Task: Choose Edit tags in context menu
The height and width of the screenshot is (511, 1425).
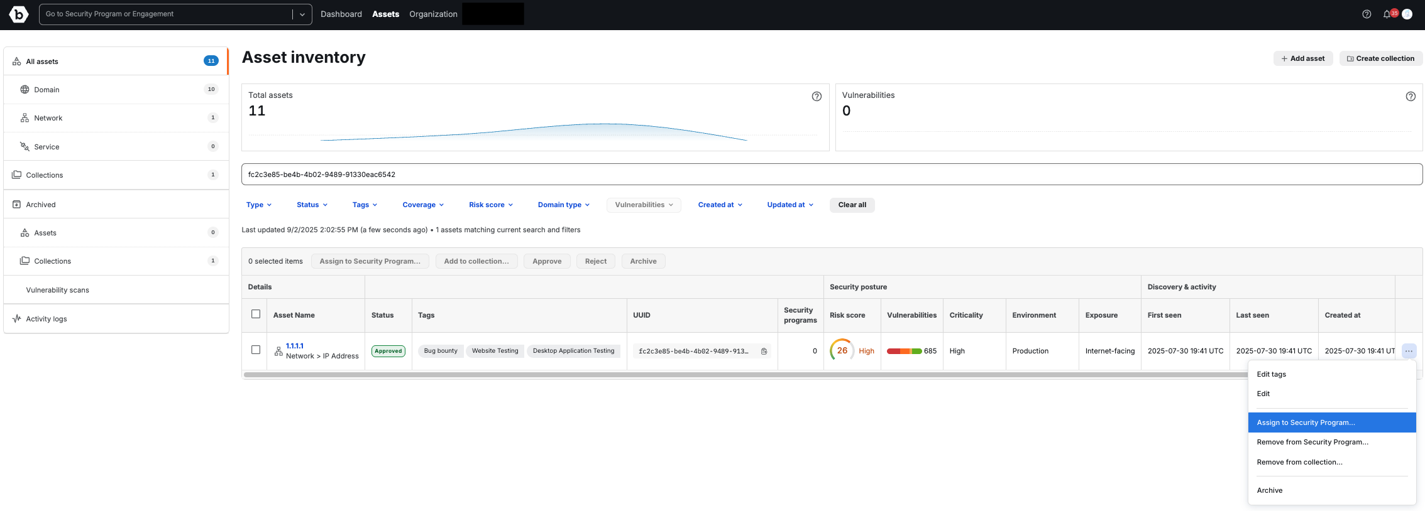Action: (x=1332, y=374)
